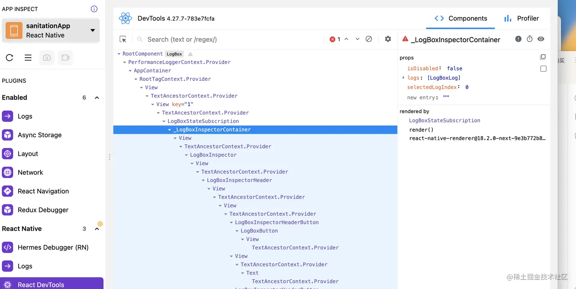Click the suspend stopwatch icon
Image resolution: width=576 pixels, height=289 pixels.
pyautogui.click(x=530, y=39)
